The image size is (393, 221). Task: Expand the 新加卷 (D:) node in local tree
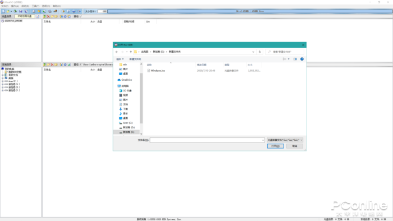(x=2, y=84)
